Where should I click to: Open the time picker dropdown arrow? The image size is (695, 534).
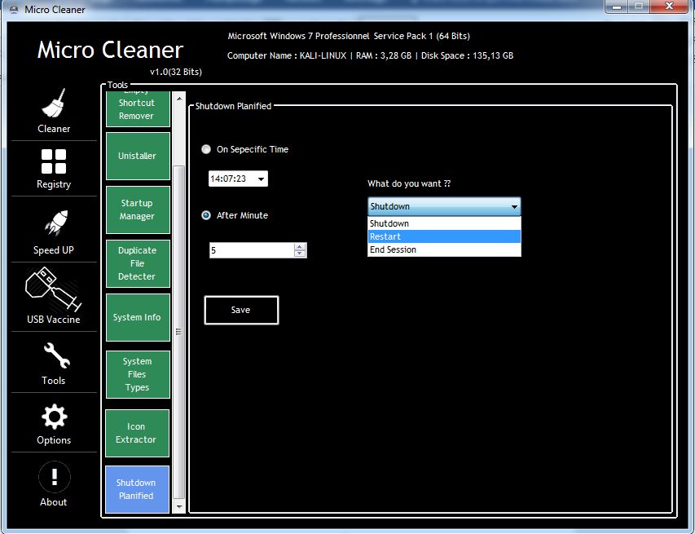(261, 179)
